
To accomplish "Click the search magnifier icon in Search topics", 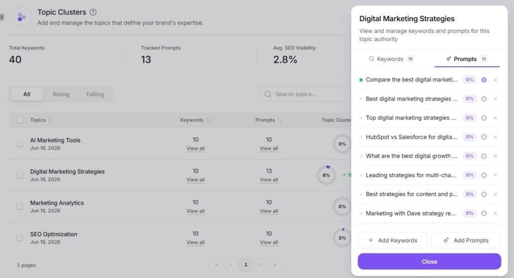I will coord(268,94).
